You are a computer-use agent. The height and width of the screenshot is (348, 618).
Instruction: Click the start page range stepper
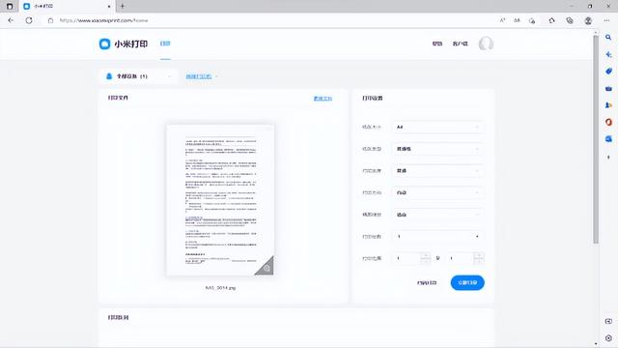425,258
